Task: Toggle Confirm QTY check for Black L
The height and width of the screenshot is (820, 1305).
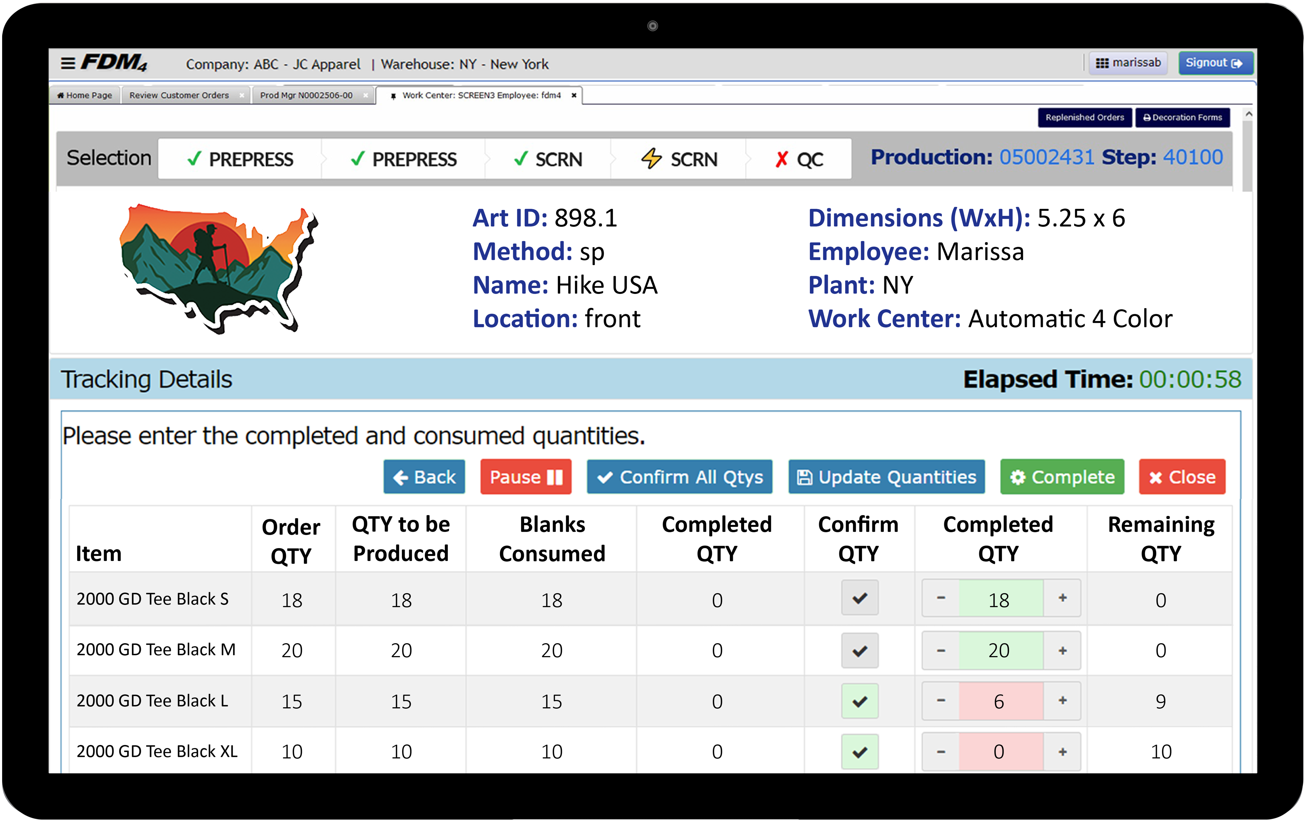Action: pos(860,701)
